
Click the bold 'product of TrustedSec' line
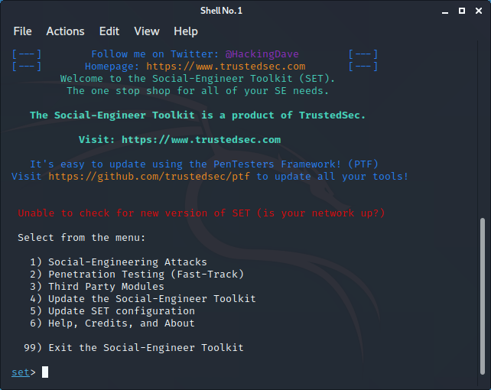pyautogui.click(x=197, y=115)
